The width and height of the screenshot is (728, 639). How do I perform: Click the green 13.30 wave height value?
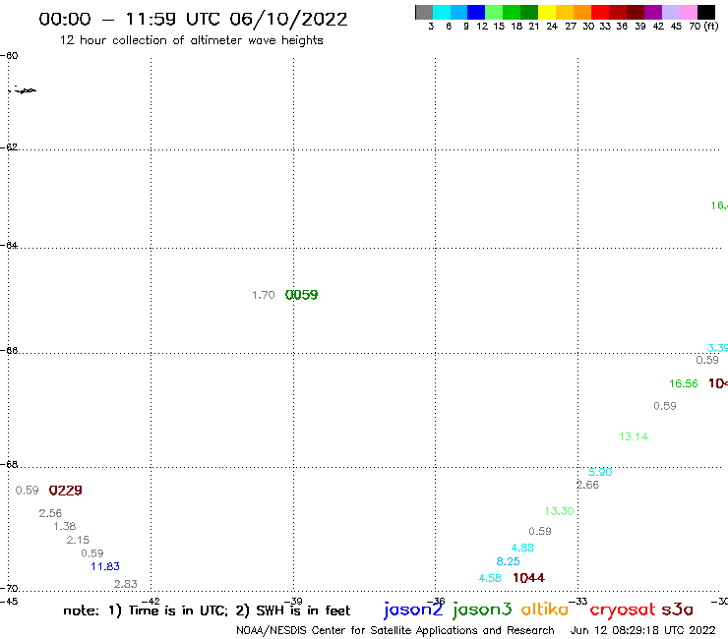[560, 511]
